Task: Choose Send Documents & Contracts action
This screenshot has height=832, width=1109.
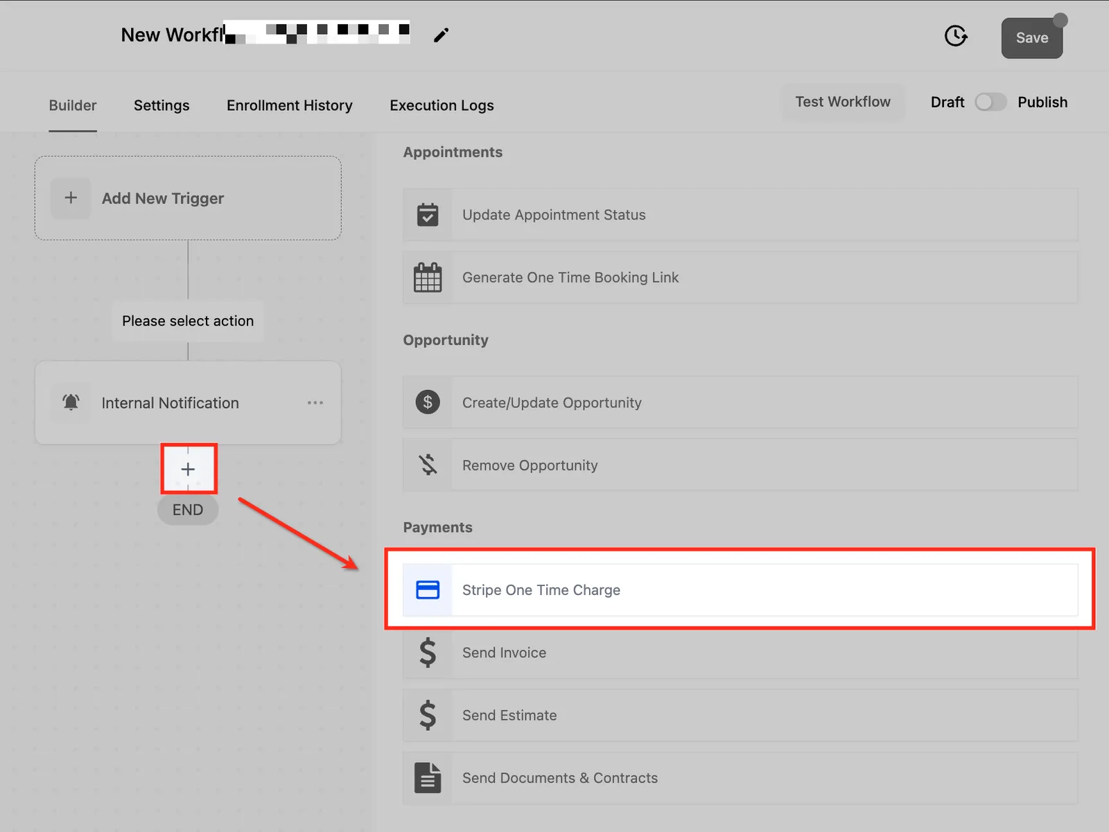Action: pyautogui.click(x=740, y=778)
